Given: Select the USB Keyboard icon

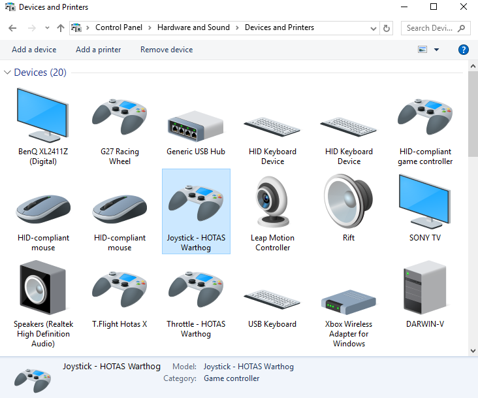Looking at the screenshot, I should (272, 299).
